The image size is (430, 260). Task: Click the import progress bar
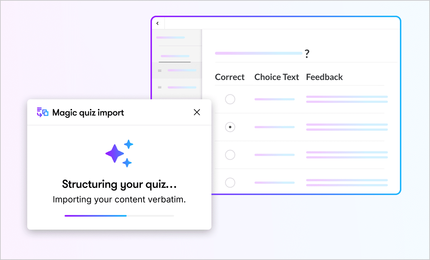tap(119, 216)
